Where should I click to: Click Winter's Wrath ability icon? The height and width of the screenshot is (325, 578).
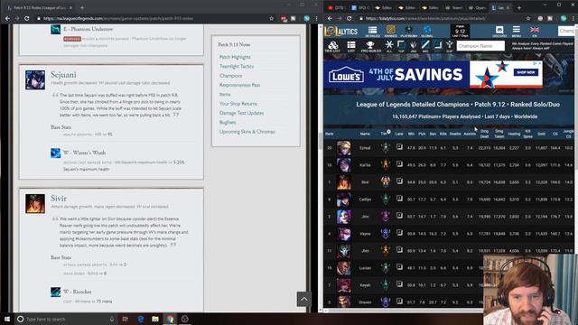pos(55,153)
